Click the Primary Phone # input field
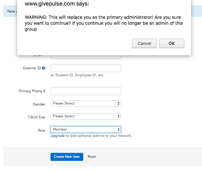Screen dimensions: 202x172 [x=86, y=91]
